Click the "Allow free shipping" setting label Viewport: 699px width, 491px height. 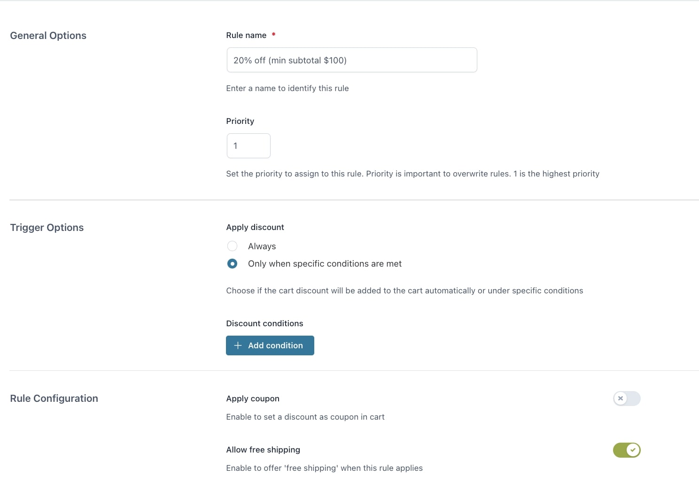tap(263, 450)
